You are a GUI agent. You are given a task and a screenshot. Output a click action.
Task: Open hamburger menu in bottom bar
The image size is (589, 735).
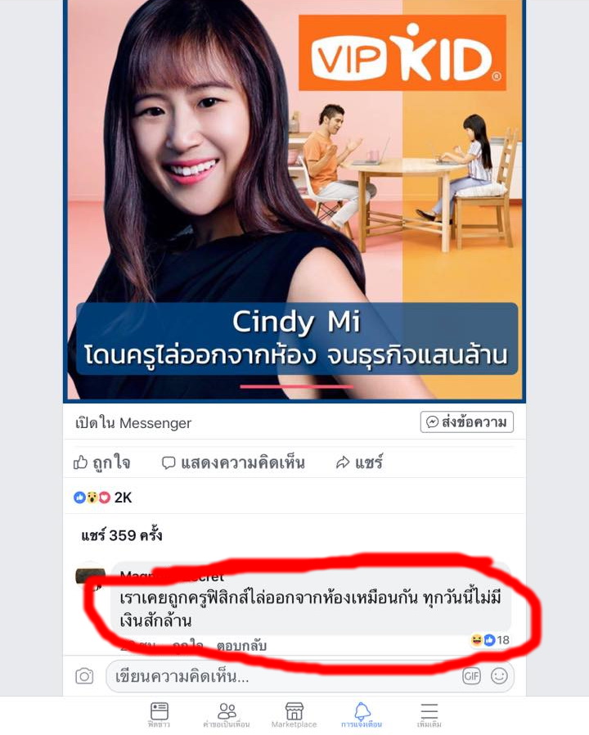pyautogui.click(x=429, y=715)
